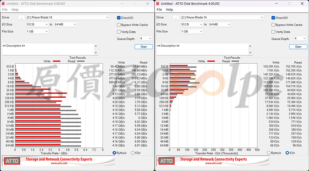309x171 pixels.
Task: Open Queue Depth dropdown in right window
Action: point(300,39)
